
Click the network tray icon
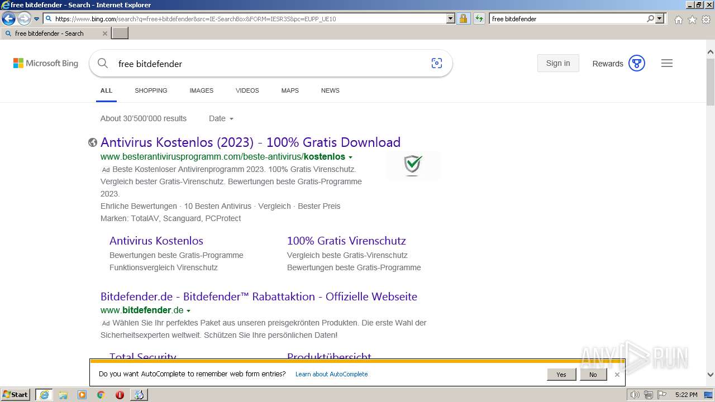tap(649, 395)
